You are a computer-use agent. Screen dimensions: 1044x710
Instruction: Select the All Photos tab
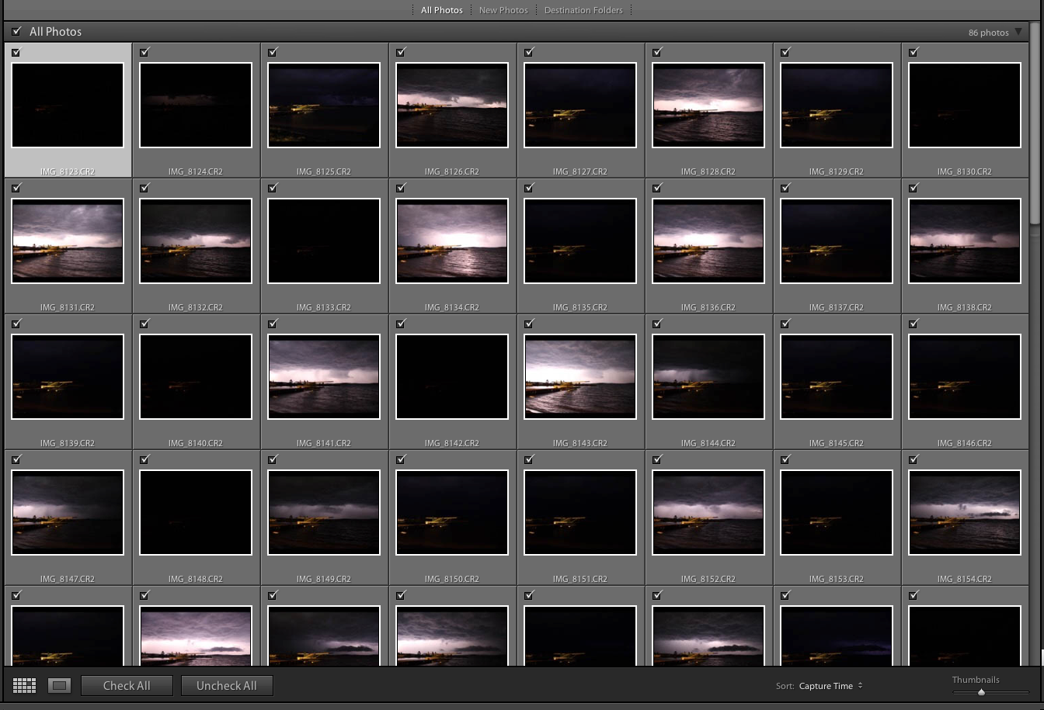tap(441, 10)
